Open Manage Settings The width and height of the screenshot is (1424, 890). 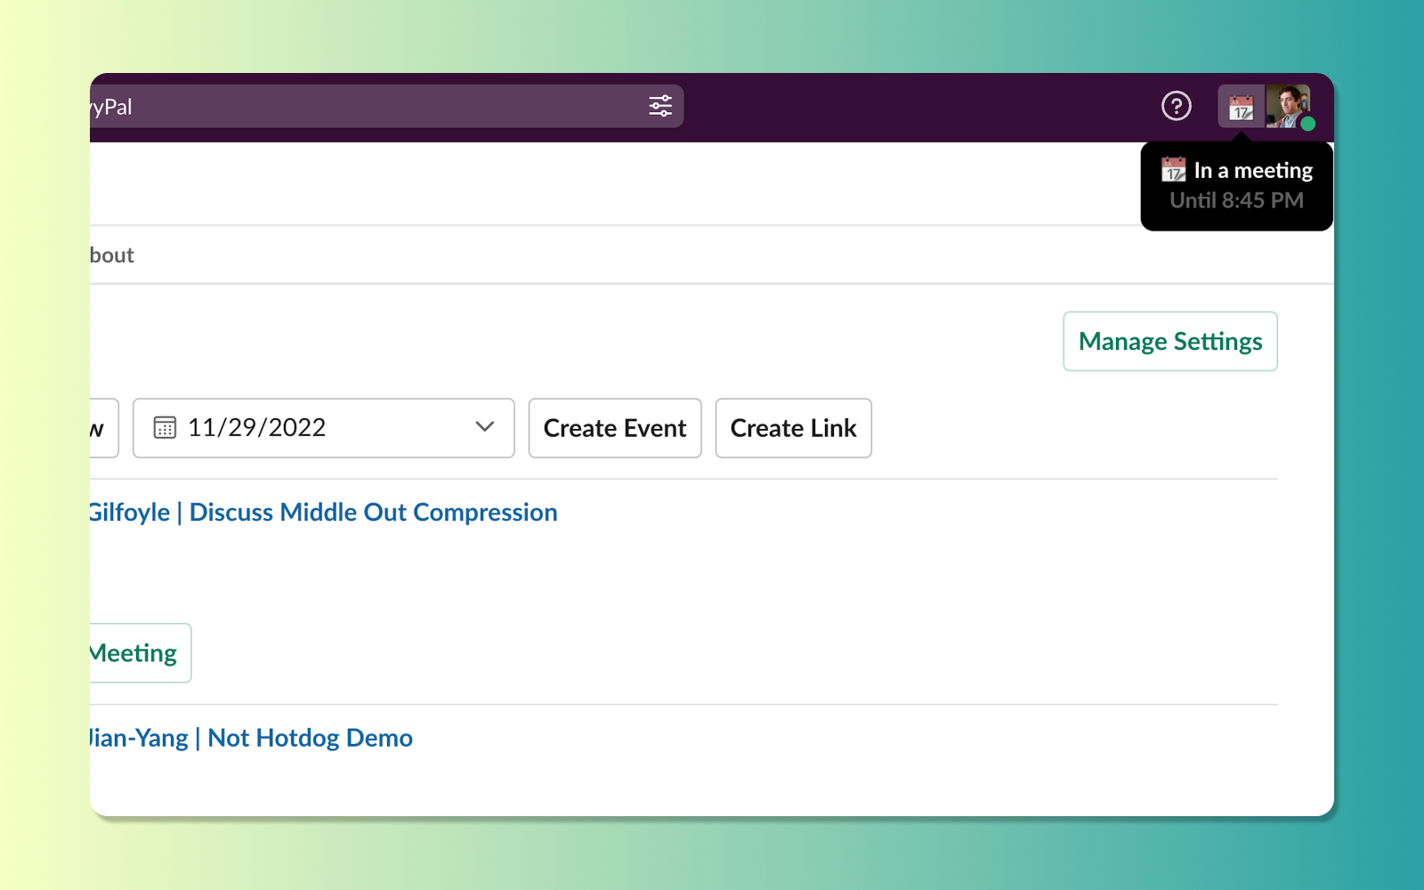click(1169, 342)
